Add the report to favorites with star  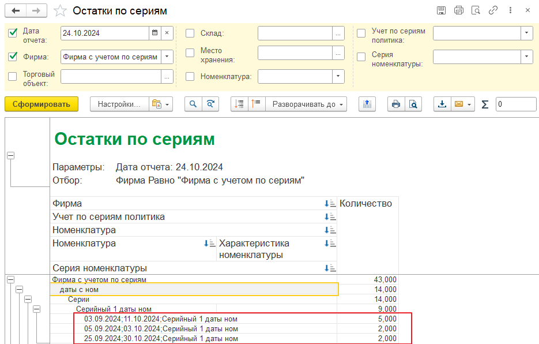tap(59, 11)
